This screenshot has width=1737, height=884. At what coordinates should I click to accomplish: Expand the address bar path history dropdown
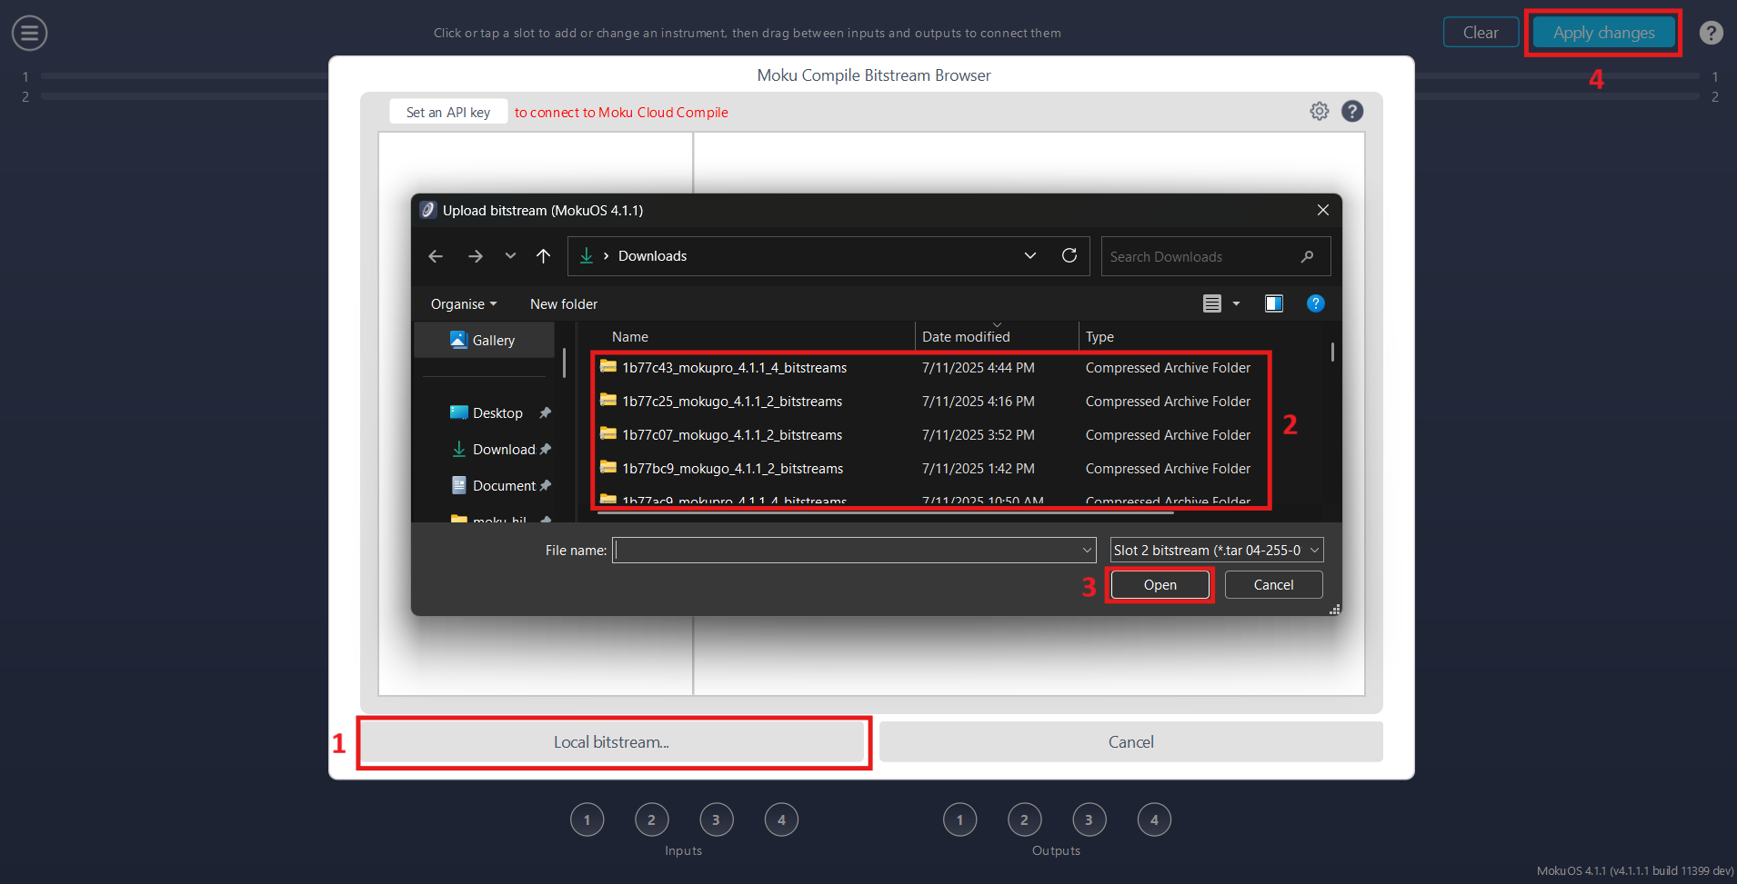click(x=1030, y=256)
